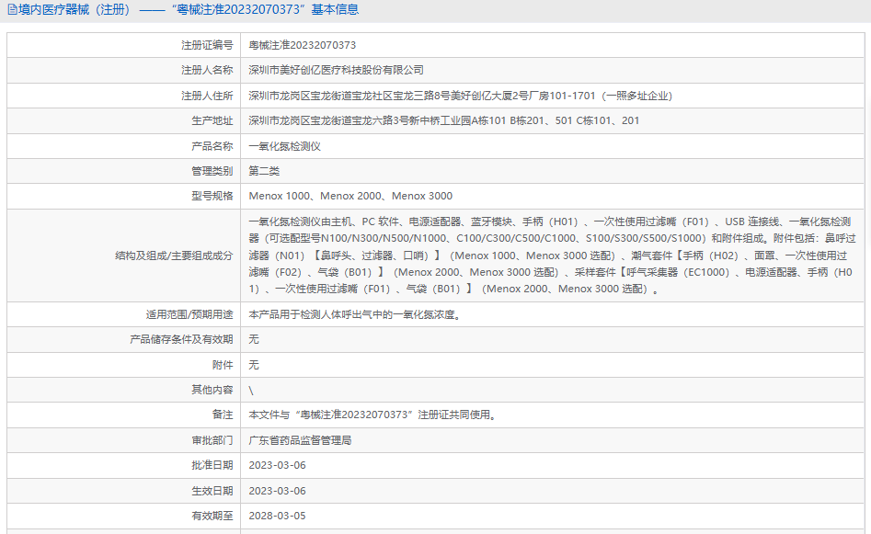The image size is (871, 534).
Task: Click the label '产品名称'
Action: [x=212, y=146]
